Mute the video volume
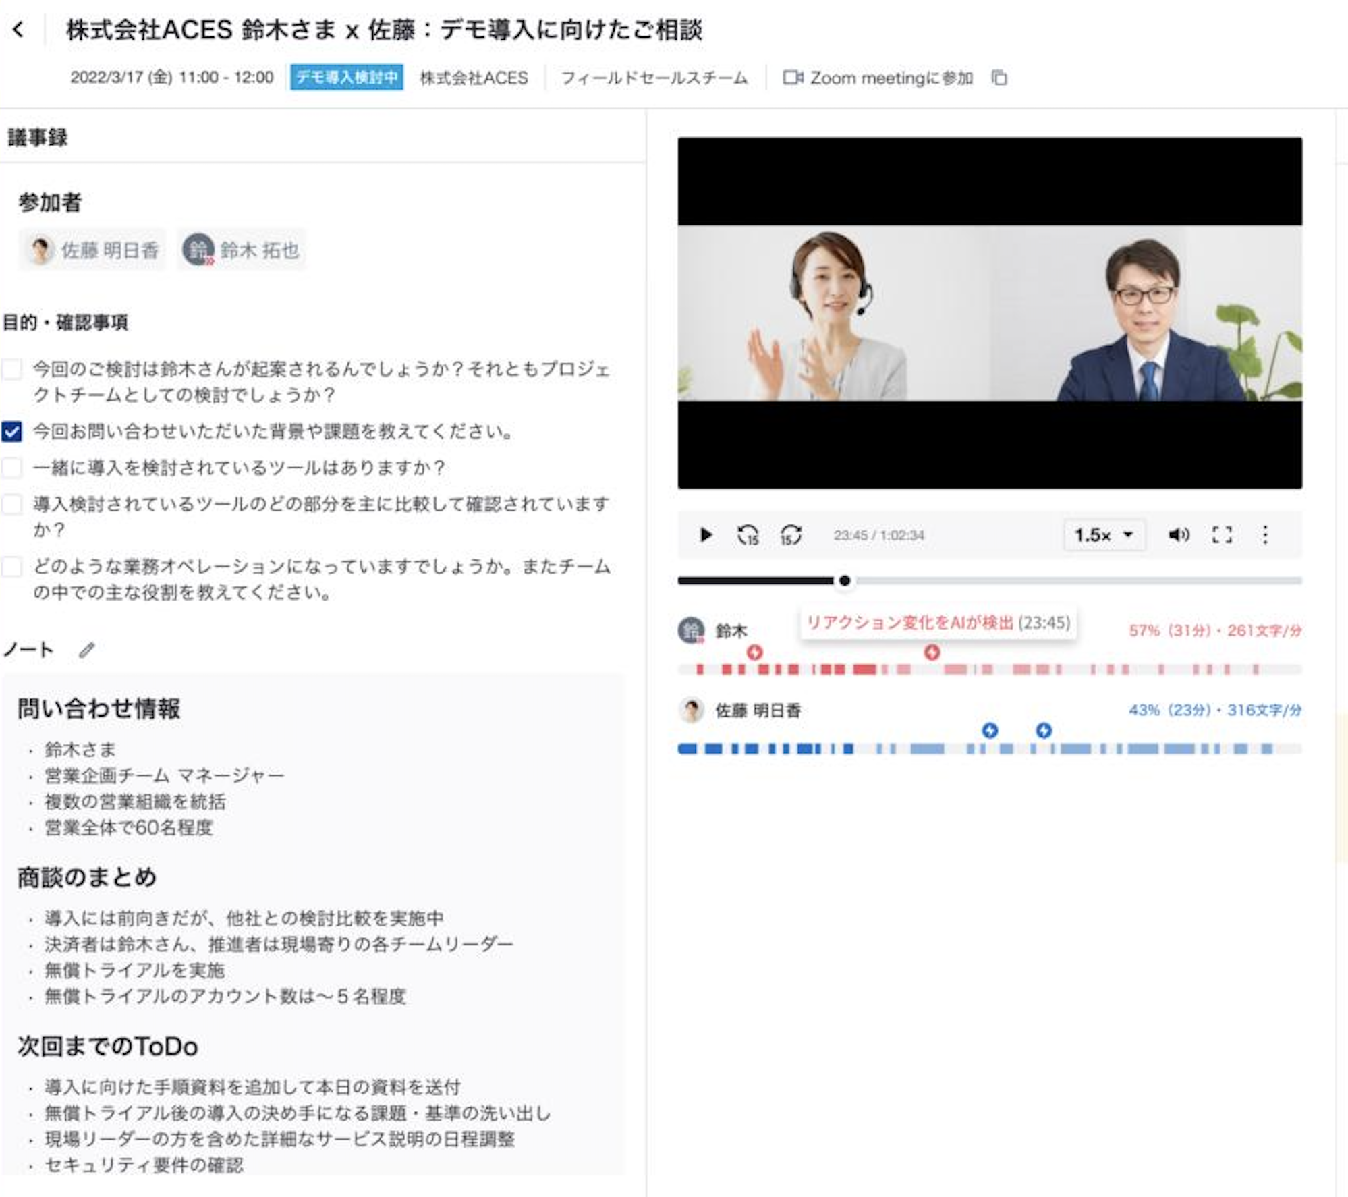The image size is (1348, 1197). click(1180, 535)
